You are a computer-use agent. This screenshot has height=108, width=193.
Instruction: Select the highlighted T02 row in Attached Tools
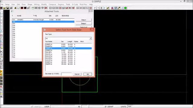point(43,22)
